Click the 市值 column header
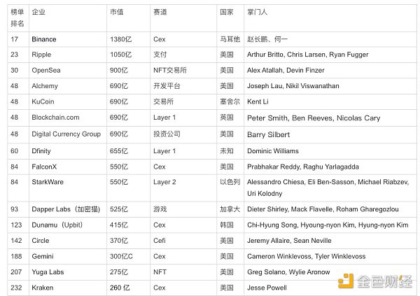The width and height of the screenshot is (420, 296). (x=118, y=13)
